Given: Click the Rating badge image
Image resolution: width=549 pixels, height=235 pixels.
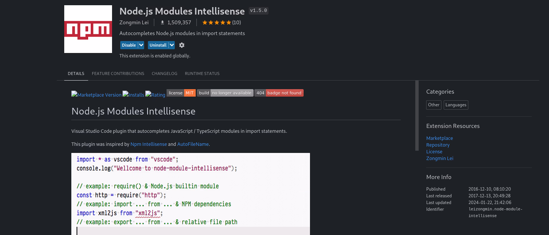Looking at the screenshot, I should point(155,95).
